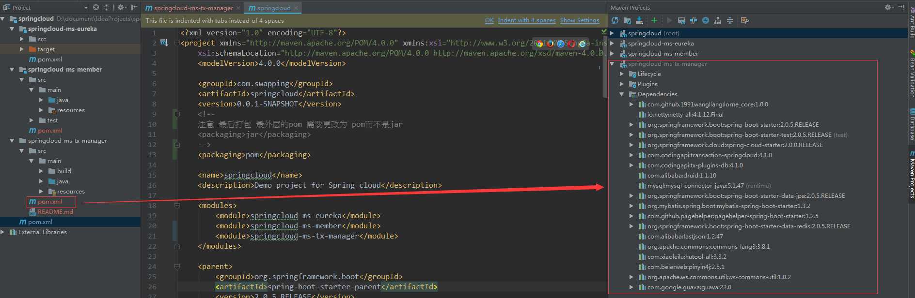Collapse springcloud-ms-member in Project tree
The height and width of the screenshot is (298, 915).
tap(12, 70)
